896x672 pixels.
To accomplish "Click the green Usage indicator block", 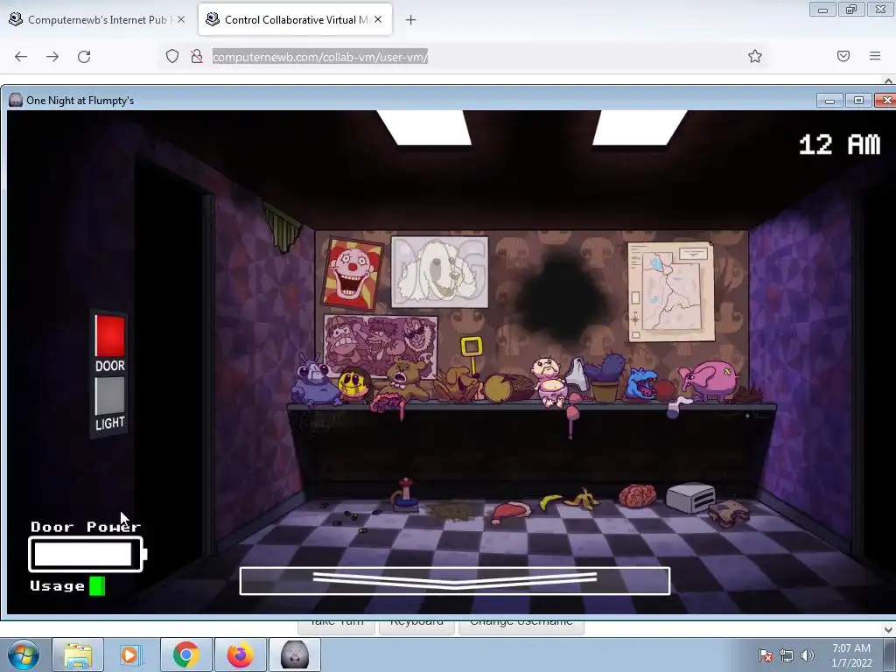I will click(97, 585).
